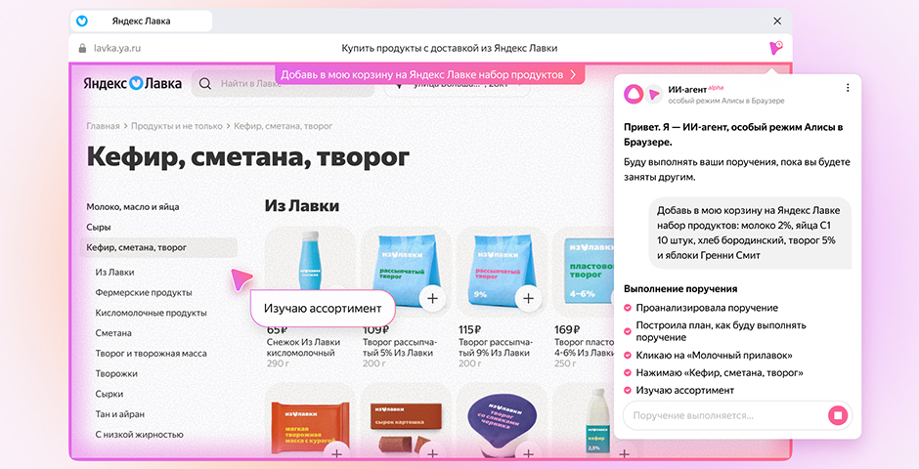Viewport: 919px width, 469px height.
Task: Add Творог рассыпчатый 5% to cart with plus
Action: tap(431, 297)
